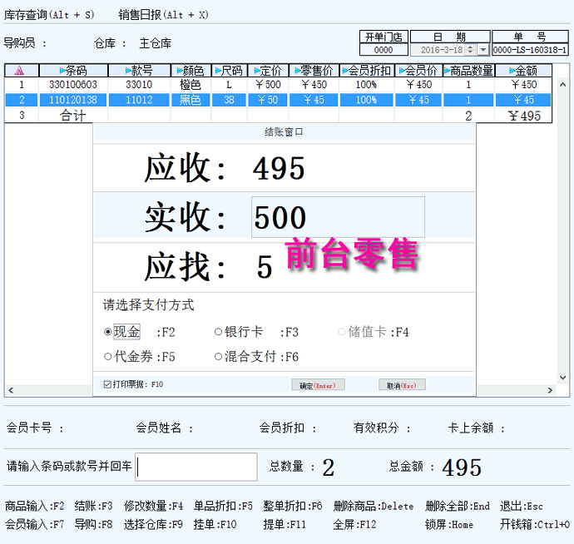574x544 pixels.
Task: Click 导购:F8 shortcut label
Action: 93,525
